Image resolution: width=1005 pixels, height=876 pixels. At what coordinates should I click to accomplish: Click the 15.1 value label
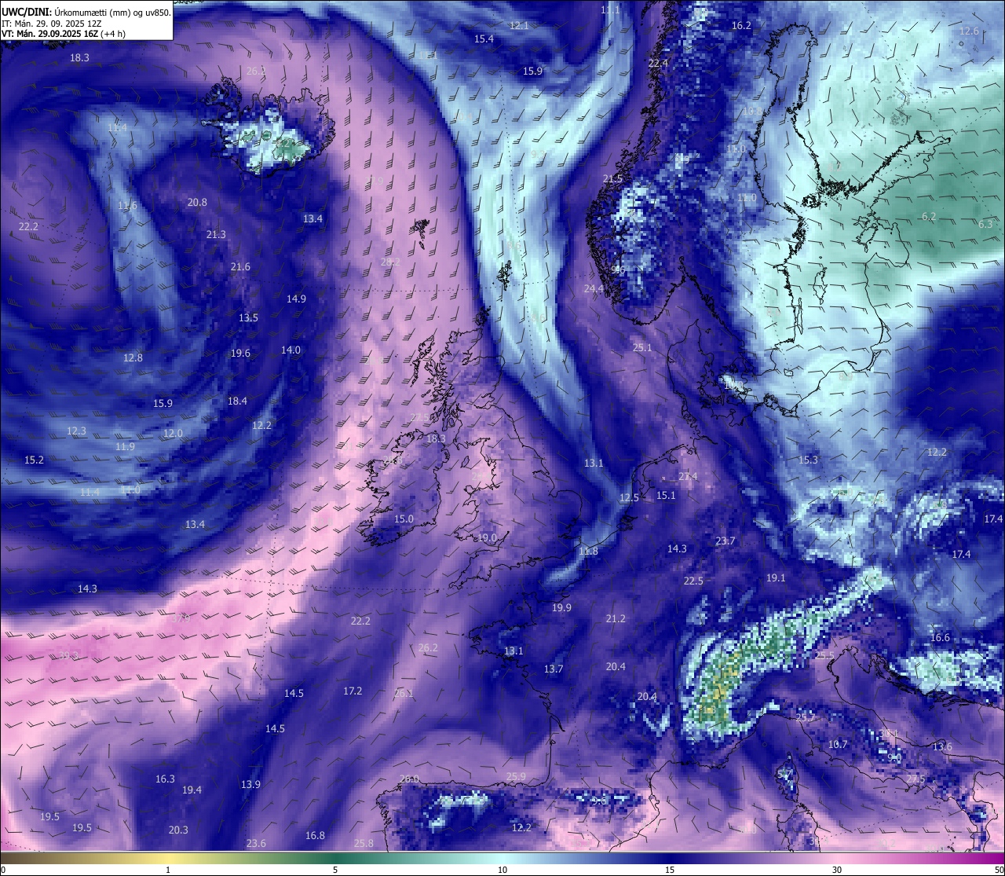(666, 495)
